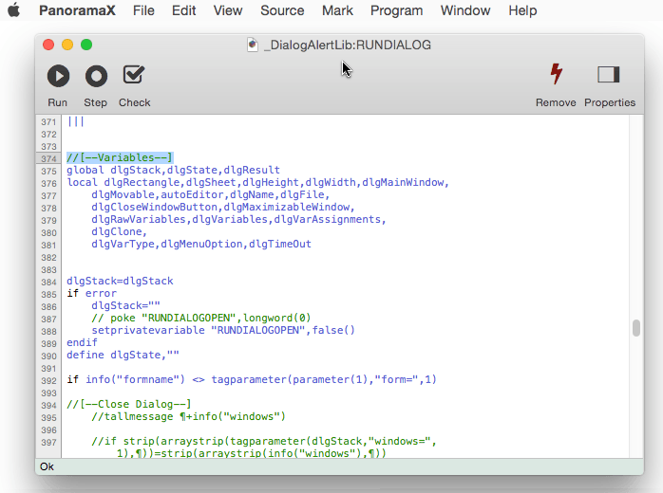Open the Apple menu
663x493 pixels.
click(x=14, y=11)
